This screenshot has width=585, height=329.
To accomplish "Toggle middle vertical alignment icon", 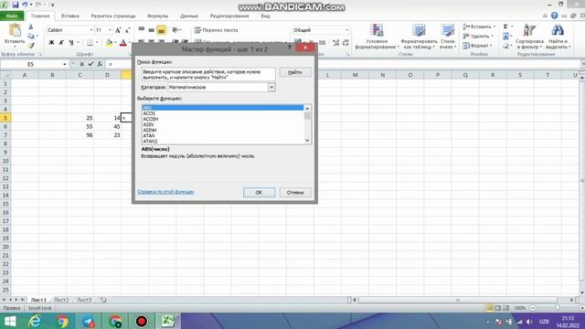I will click(151, 30).
